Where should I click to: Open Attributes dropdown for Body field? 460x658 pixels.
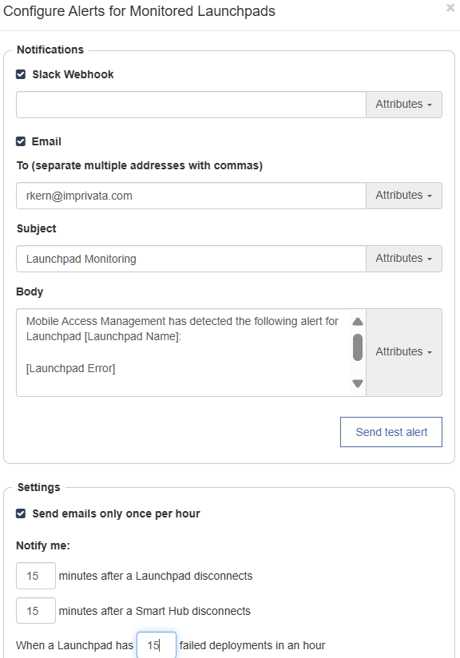click(404, 352)
